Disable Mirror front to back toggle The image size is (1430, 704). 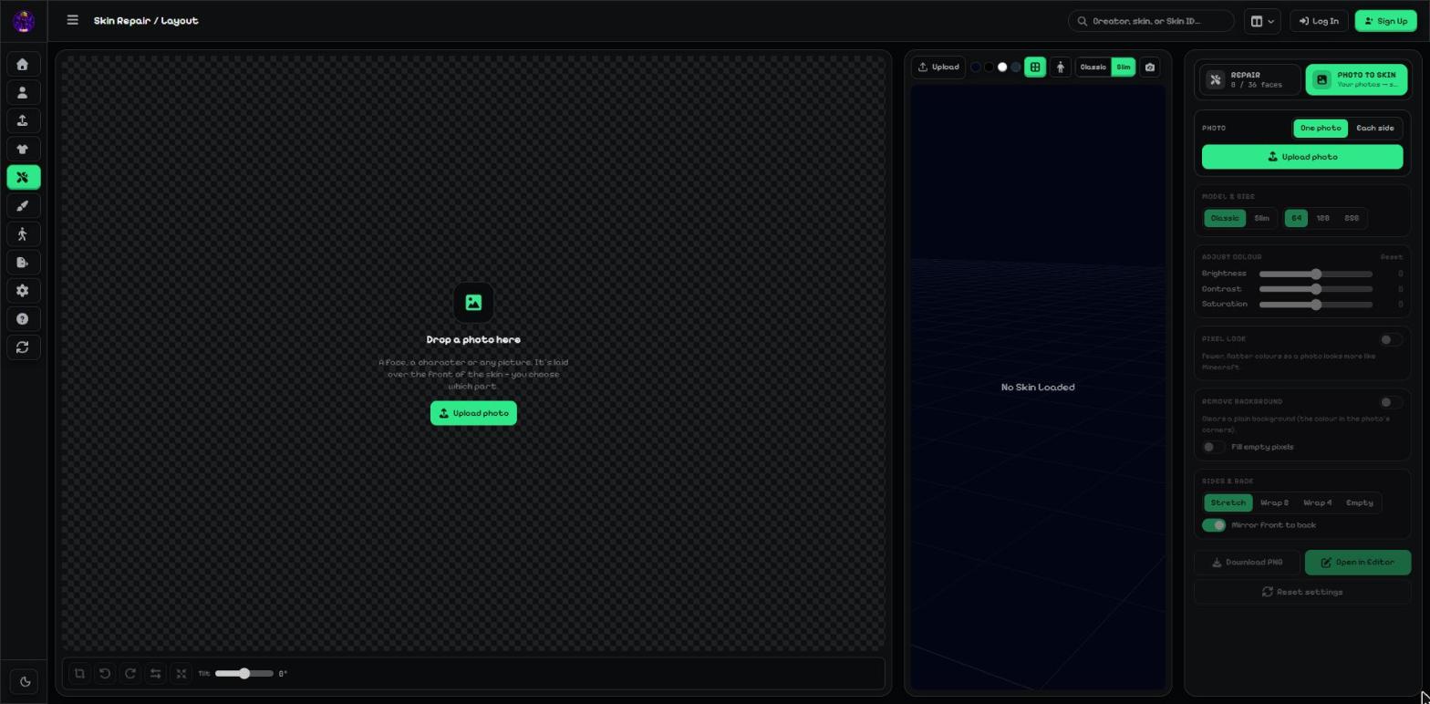pyautogui.click(x=1214, y=525)
